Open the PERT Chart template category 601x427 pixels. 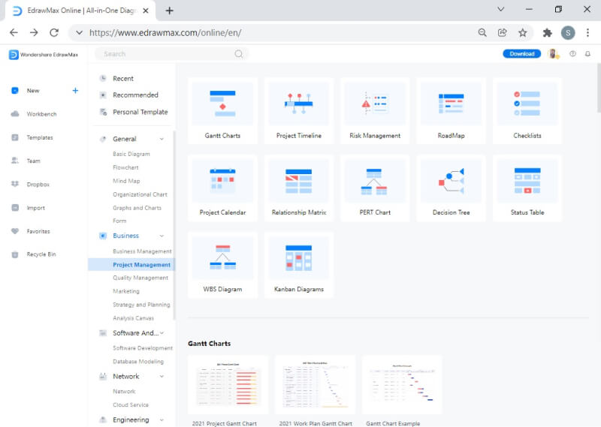375,188
